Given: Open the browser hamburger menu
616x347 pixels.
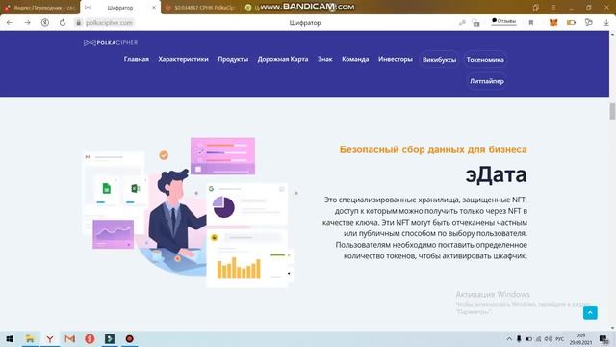Looking at the screenshot, I should (553, 8).
